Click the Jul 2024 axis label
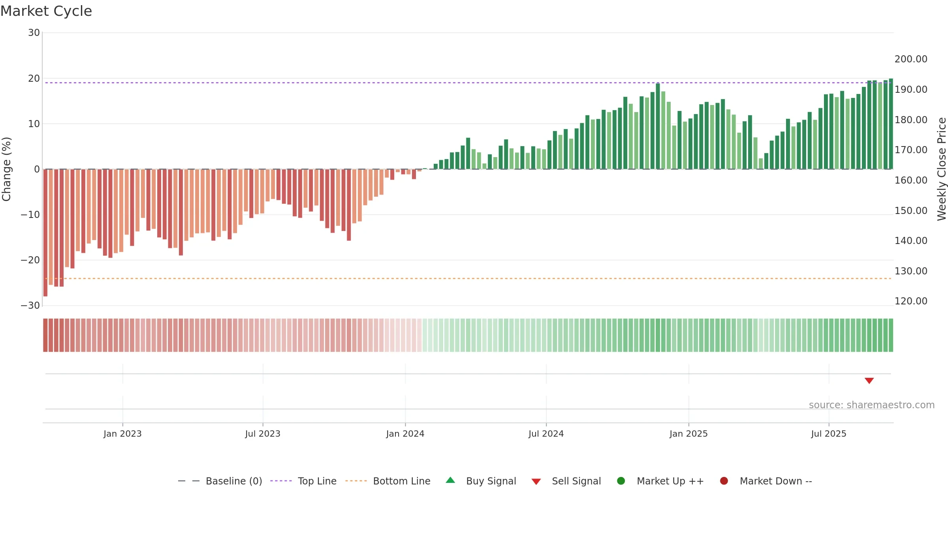The width and height of the screenshot is (948, 533). 546,434
